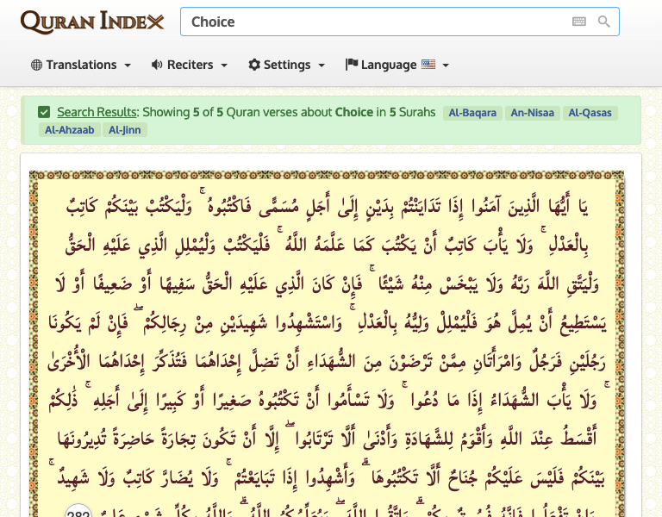Screen dimensions: 662x517
Task: Open the Language menu
Action: click(x=389, y=65)
